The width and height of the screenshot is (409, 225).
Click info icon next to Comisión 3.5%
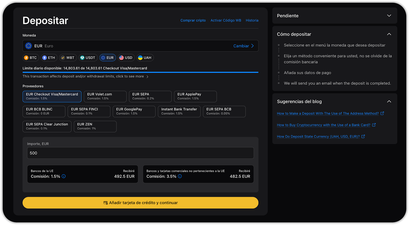pos(180,176)
